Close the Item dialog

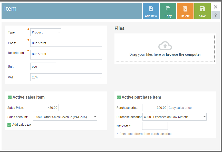pos(216,7)
